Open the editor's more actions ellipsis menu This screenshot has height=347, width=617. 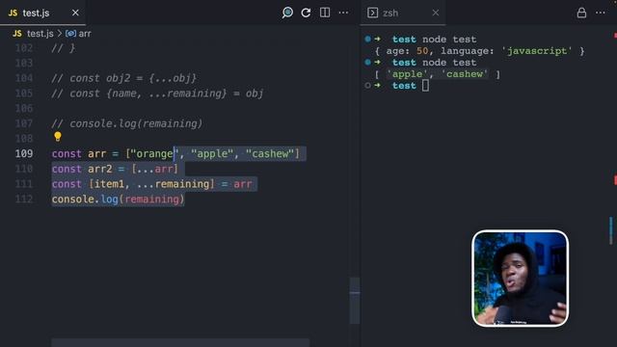pyautogui.click(x=343, y=13)
